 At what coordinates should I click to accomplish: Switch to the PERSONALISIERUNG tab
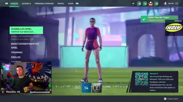[x=44, y=4]
